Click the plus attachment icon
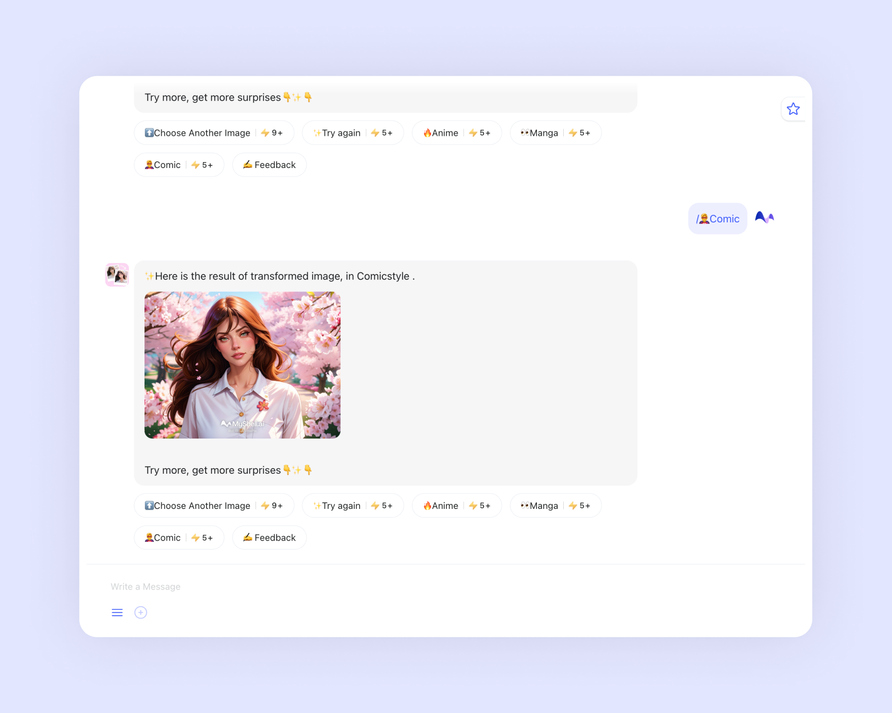This screenshot has height=713, width=892. pyautogui.click(x=140, y=612)
